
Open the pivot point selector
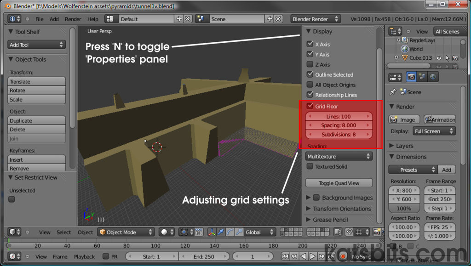click(x=186, y=232)
